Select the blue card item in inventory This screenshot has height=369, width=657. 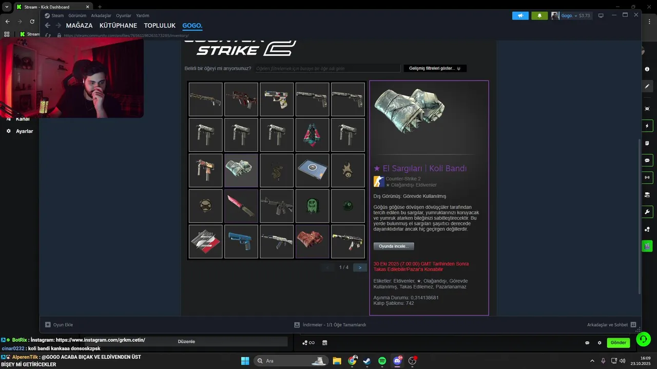pos(312,170)
